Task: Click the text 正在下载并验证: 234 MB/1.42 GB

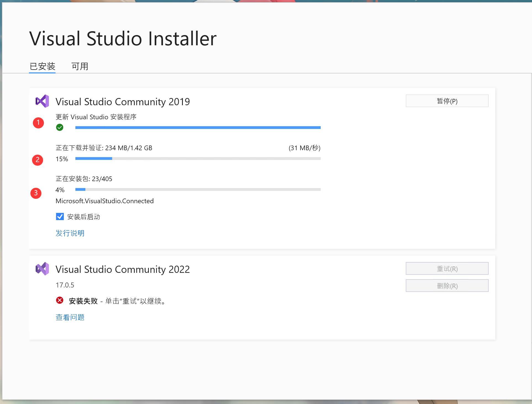Action: click(104, 148)
